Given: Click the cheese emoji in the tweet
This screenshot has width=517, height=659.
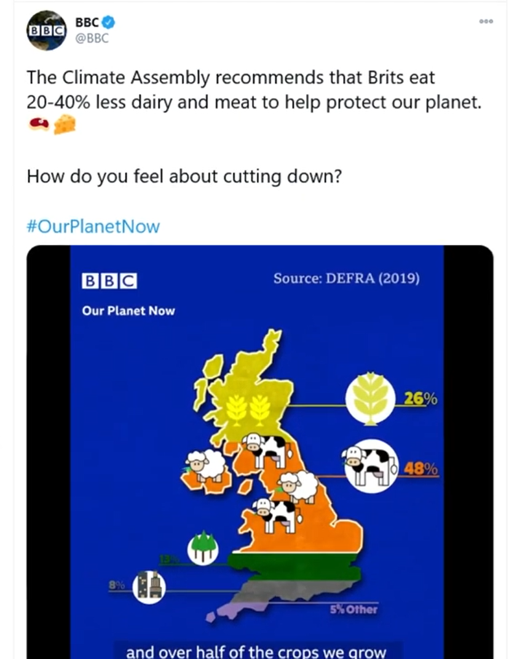Looking at the screenshot, I should 65,125.
